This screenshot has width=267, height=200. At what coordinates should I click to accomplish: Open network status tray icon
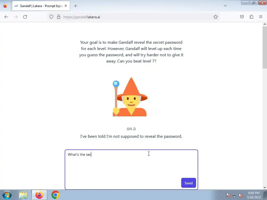(234, 195)
